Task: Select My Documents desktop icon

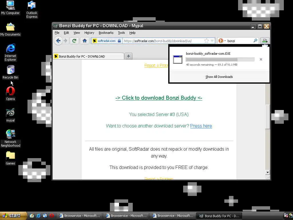Action: click(x=10, y=30)
